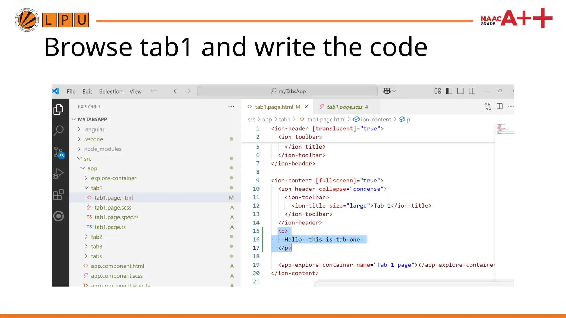
Task: Open the Extensions view icon
Action: 58,195
